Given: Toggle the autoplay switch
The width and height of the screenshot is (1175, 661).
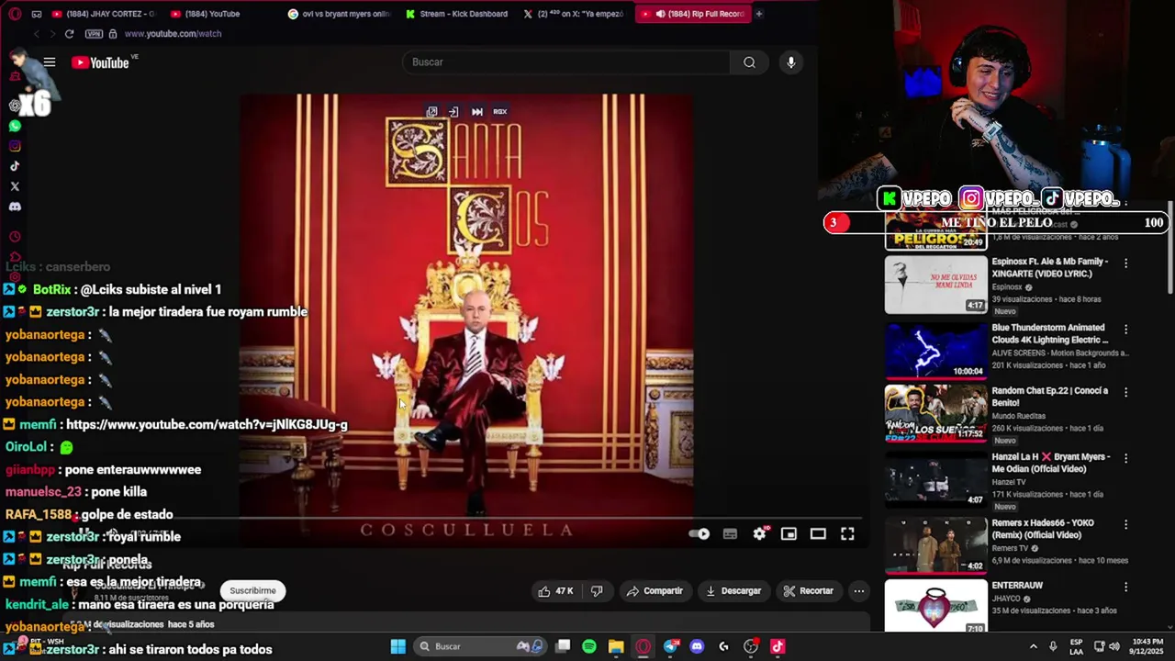Looking at the screenshot, I should click(x=699, y=533).
